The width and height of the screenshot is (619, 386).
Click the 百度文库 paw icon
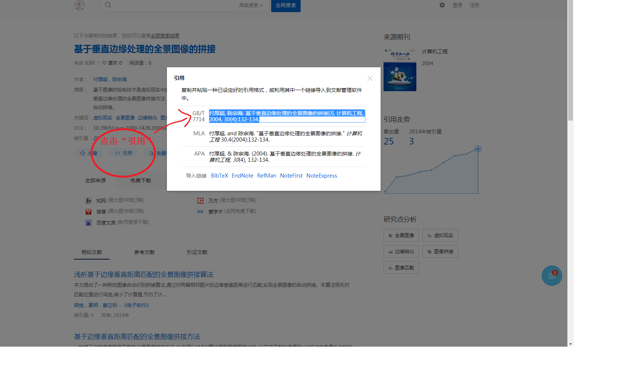[88, 222]
